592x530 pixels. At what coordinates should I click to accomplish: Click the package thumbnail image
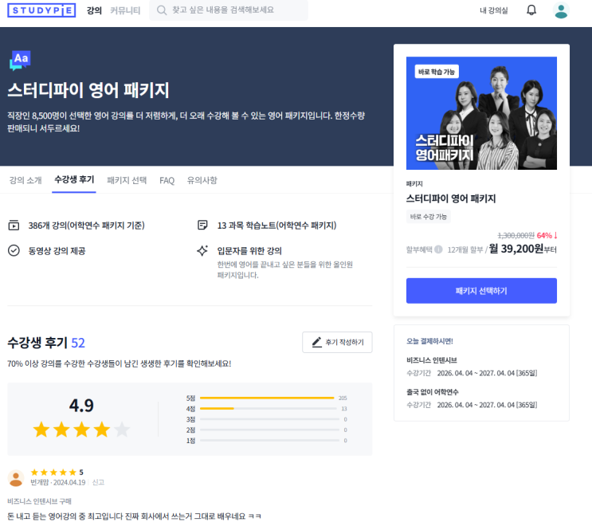[x=481, y=113]
